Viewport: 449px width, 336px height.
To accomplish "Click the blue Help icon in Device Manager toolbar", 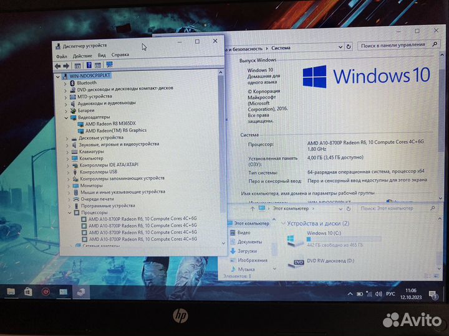I will tap(89, 65).
